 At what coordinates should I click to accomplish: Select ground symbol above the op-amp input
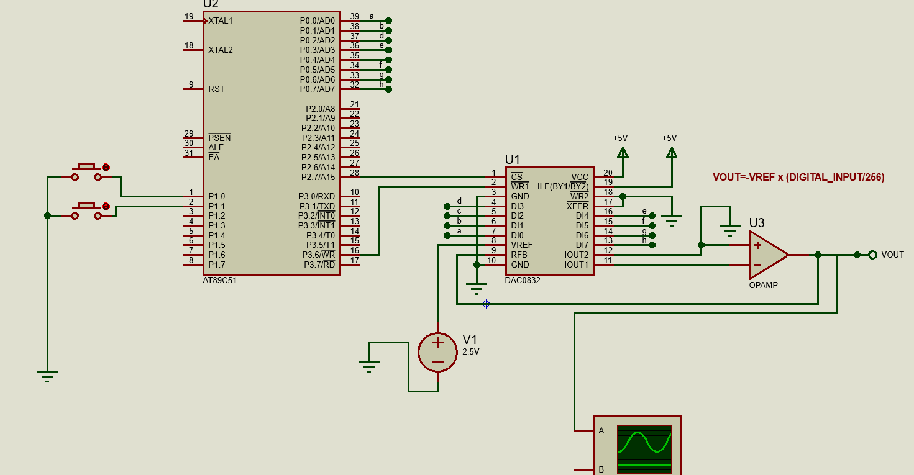pyautogui.click(x=730, y=230)
